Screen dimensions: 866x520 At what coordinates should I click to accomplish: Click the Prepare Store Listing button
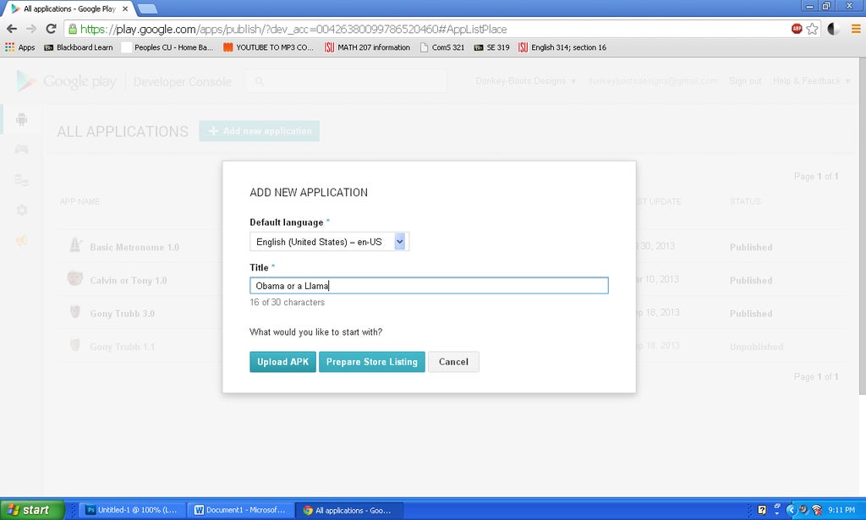click(x=371, y=361)
